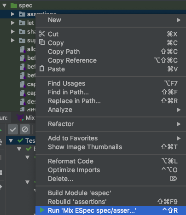This screenshot has width=186, height=215.
Task: Run 'Mix ESpec spec/asser...' entry
Action: click(110, 210)
